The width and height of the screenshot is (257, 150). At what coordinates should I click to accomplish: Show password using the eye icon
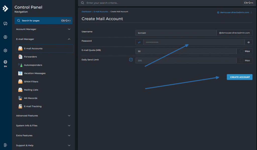(248, 42)
